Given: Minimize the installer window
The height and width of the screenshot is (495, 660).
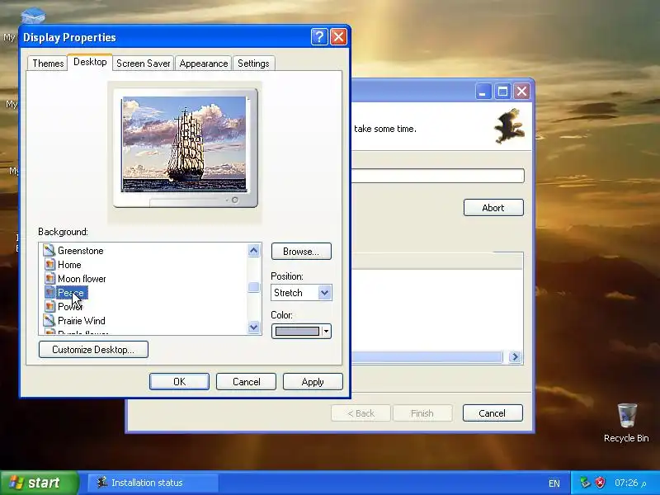Looking at the screenshot, I should [x=483, y=92].
